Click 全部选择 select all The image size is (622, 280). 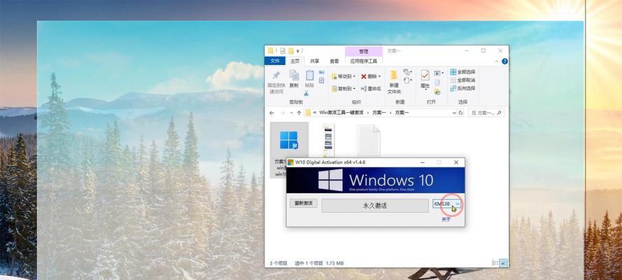pos(462,72)
